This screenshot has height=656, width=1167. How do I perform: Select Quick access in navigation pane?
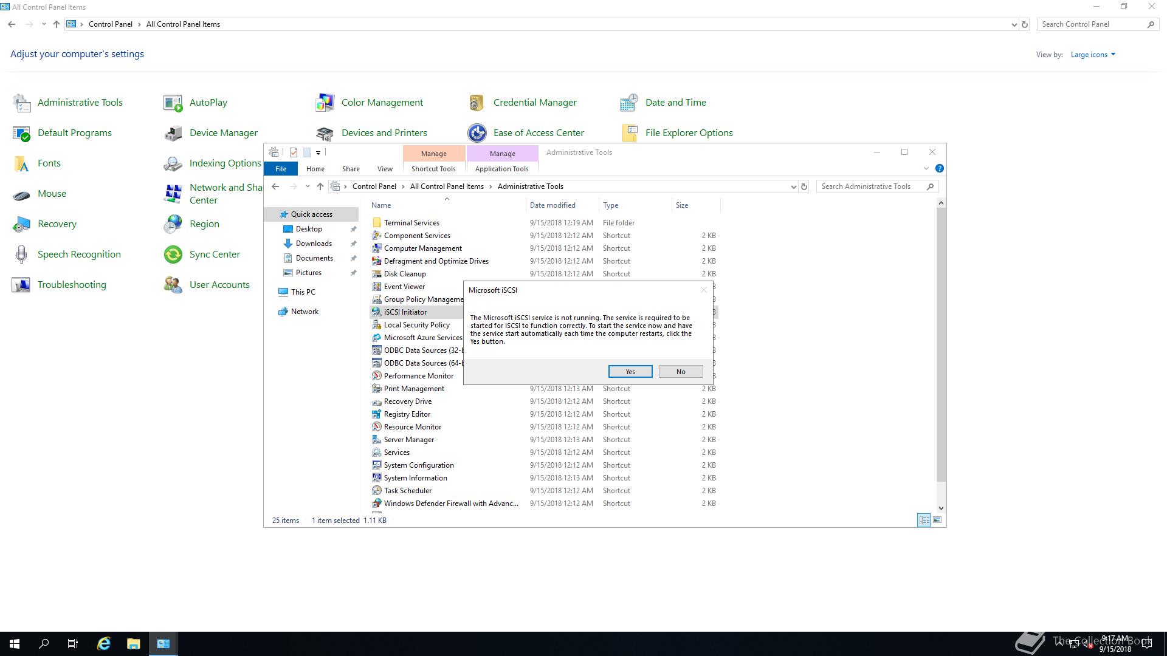click(x=311, y=214)
